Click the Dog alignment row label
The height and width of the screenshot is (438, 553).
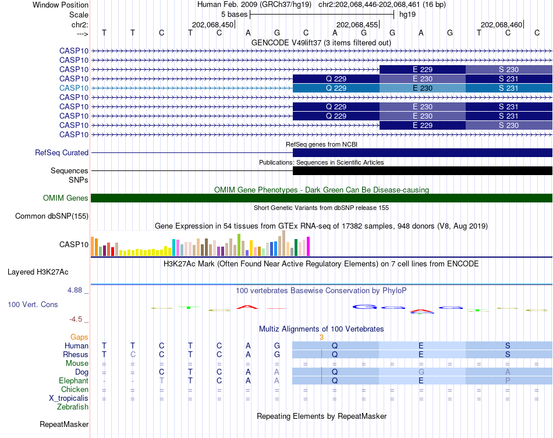pos(81,372)
